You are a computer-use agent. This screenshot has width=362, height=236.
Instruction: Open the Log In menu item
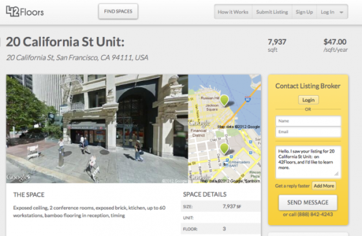coord(328,12)
